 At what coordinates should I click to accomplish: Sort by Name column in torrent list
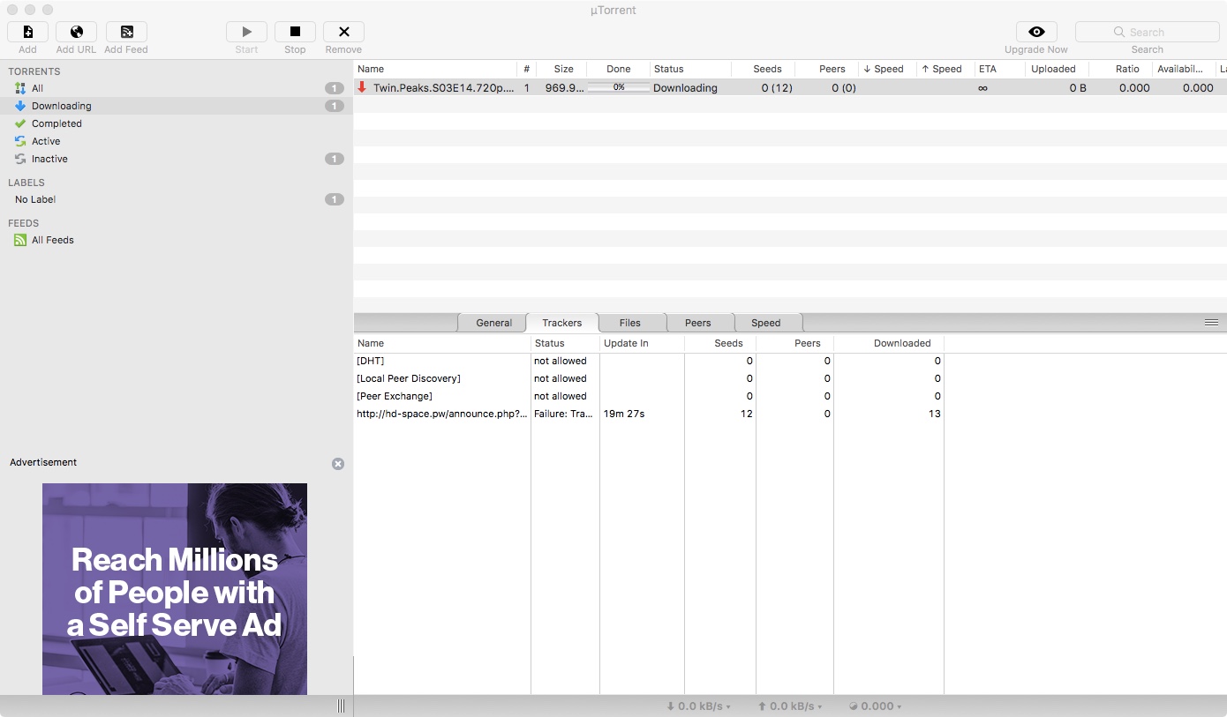[x=435, y=69]
